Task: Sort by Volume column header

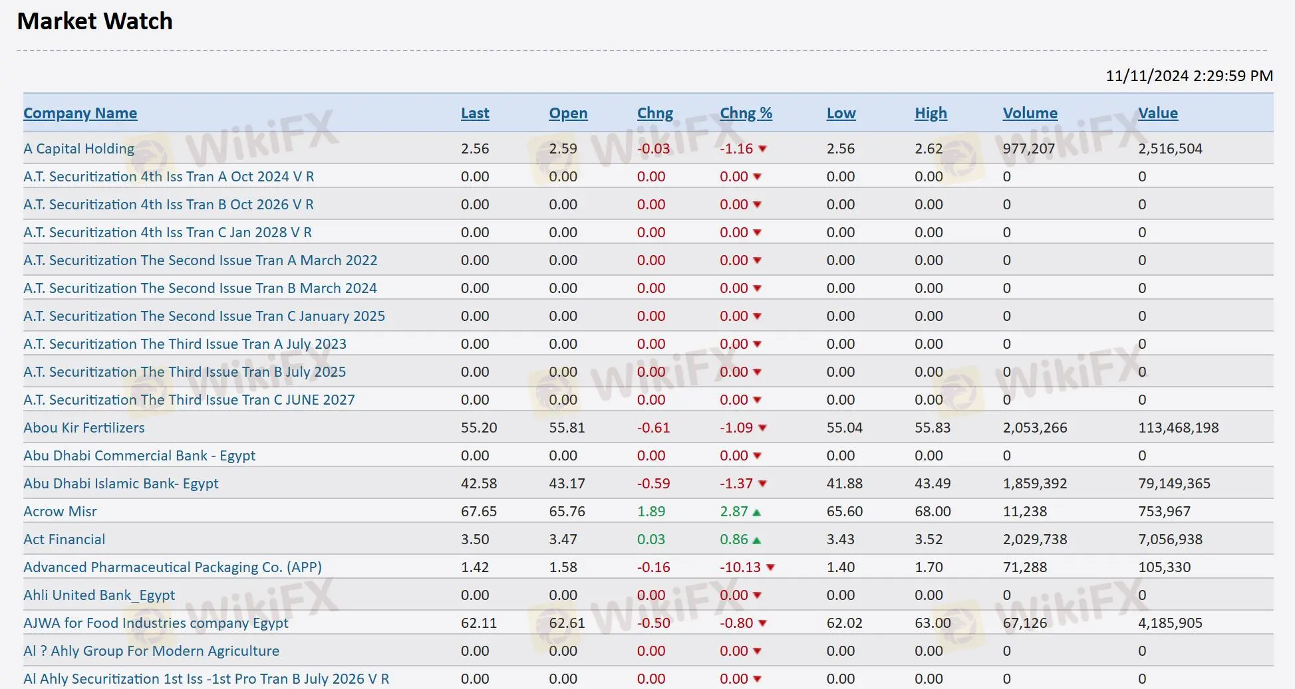Action: (x=1030, y=114)
